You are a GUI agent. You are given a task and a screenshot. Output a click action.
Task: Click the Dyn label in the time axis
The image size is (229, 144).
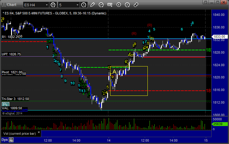click(x=5, y=140)
